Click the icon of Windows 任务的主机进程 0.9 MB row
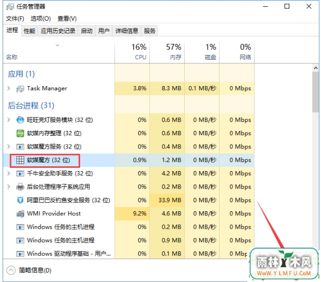The height and width of the screenshot is (282, 321). 20,240
